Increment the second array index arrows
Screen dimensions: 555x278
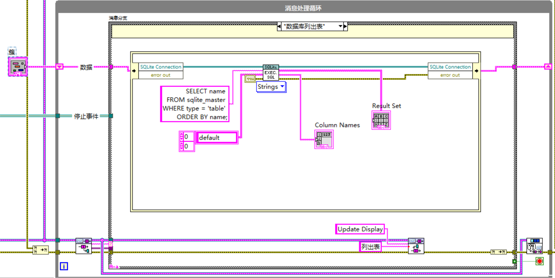[x=182, y=146]
